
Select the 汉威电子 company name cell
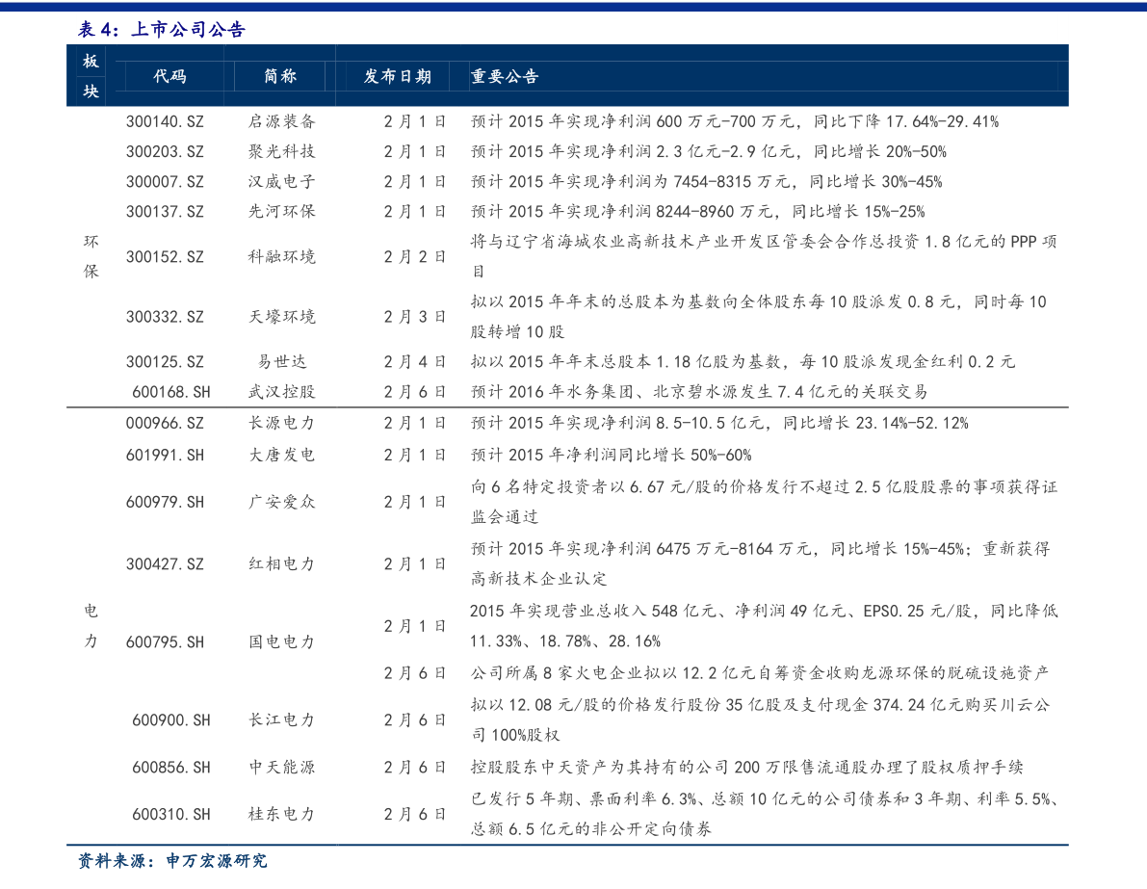281,182
